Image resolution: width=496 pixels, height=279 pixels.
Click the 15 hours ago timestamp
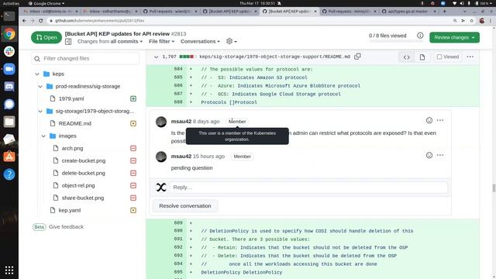(x=208, y=157)
